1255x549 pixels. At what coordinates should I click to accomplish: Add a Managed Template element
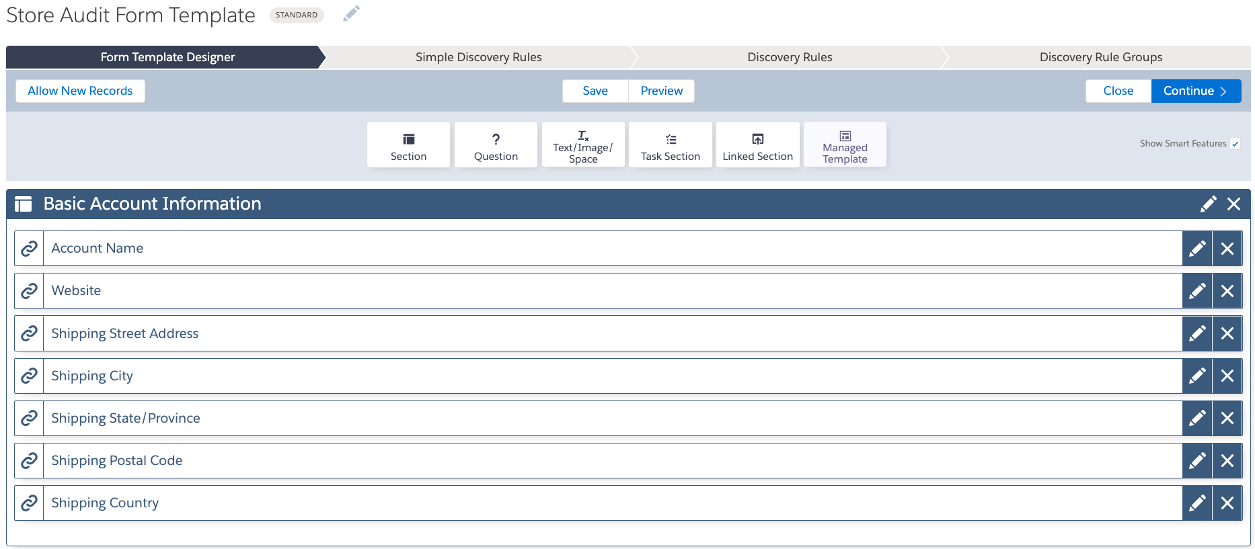tap(845, 144)
